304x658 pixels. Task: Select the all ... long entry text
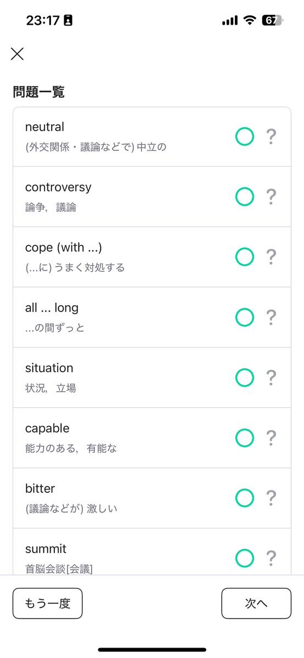click(x=52, y=308)
